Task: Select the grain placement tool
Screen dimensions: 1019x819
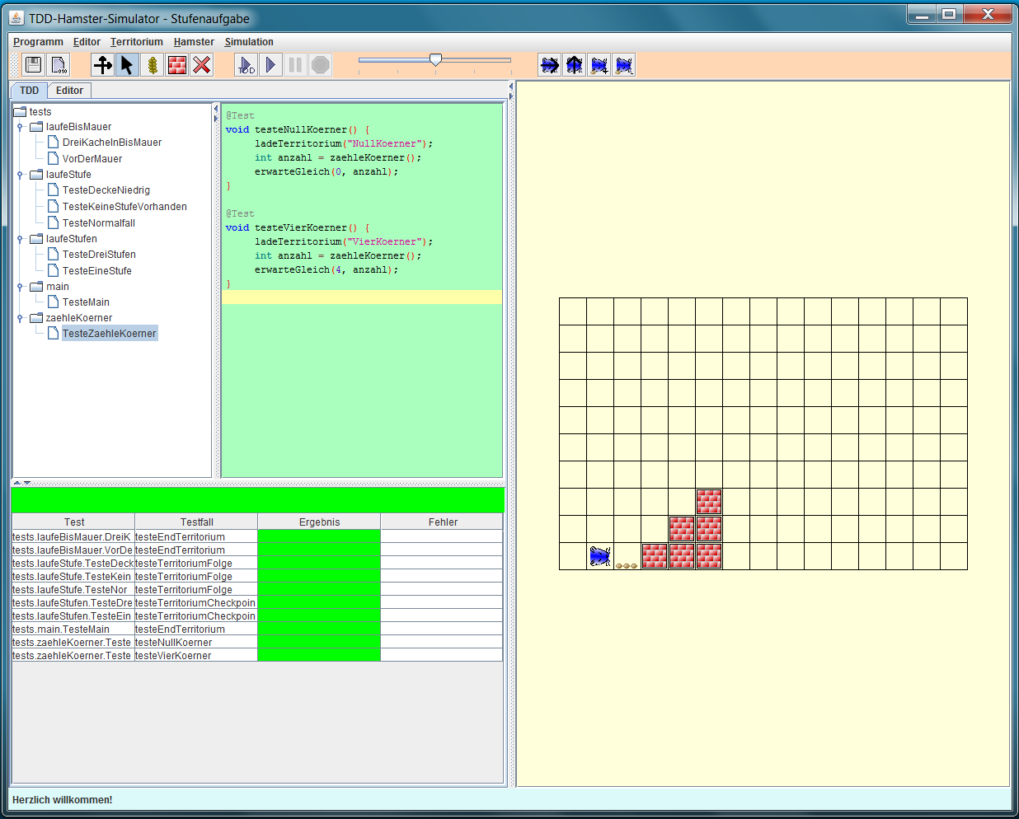Action: point(152,65)
